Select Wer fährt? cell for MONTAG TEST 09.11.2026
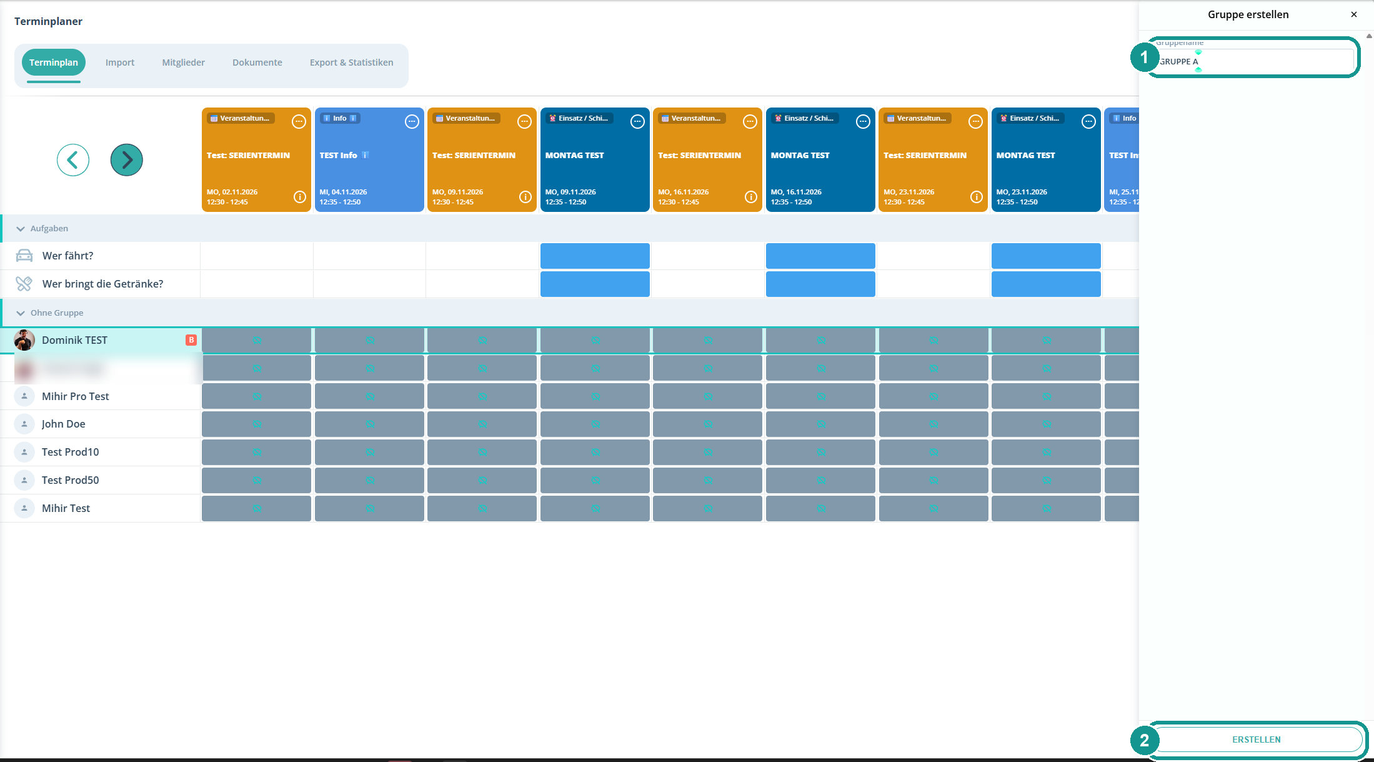1374x762 pixels. coord(595,256)
